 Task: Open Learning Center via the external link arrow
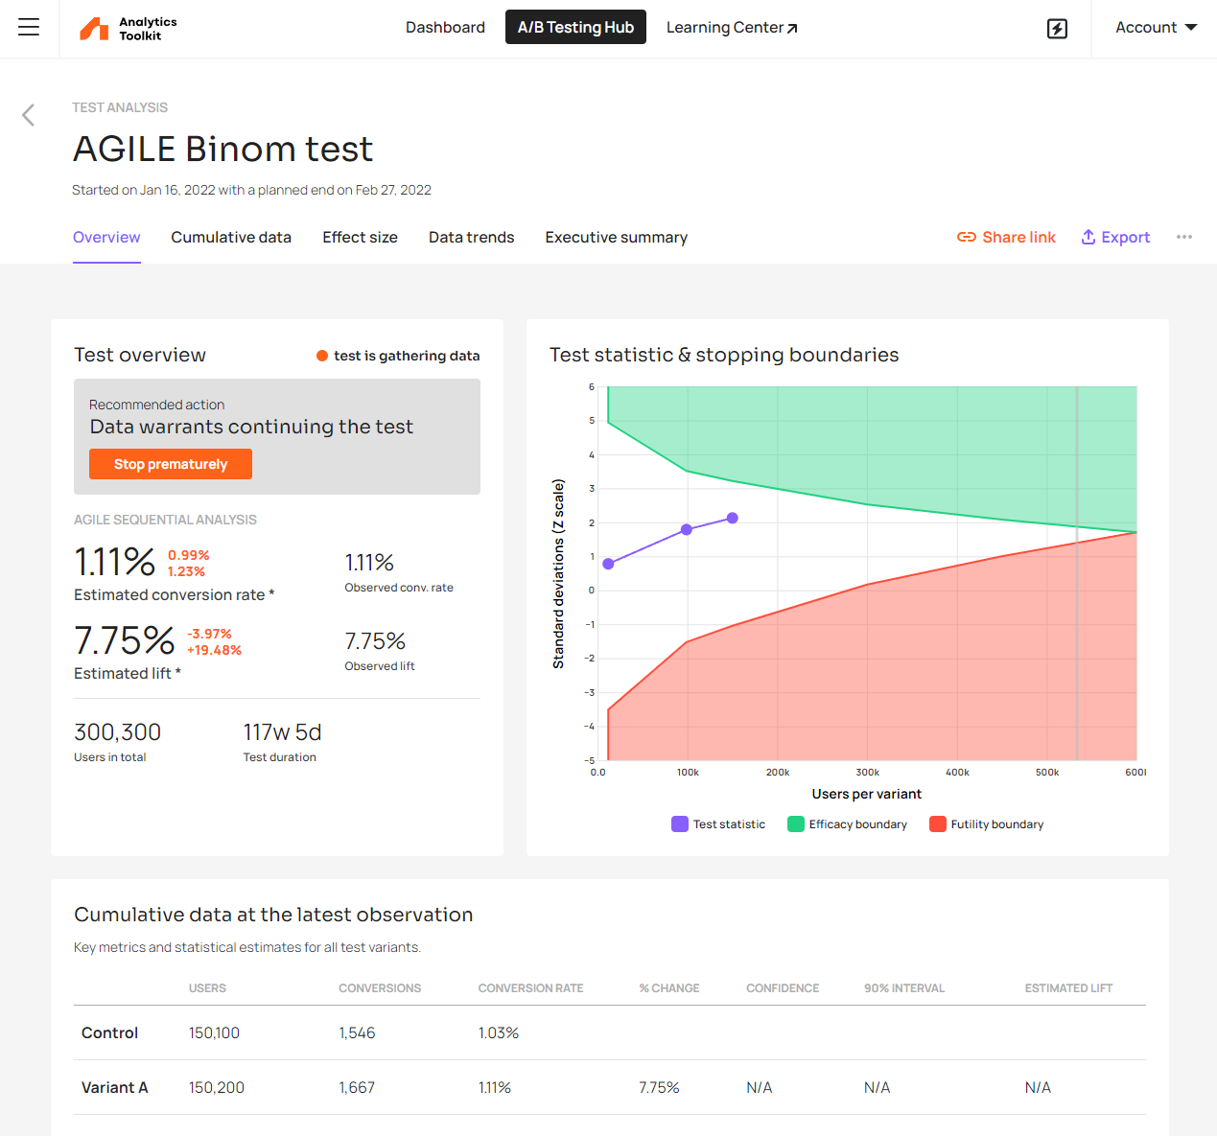(791, 26)
